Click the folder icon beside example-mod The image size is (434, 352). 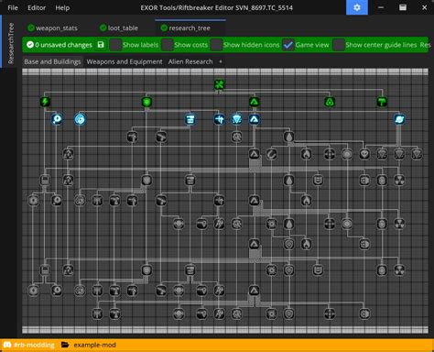(65, 345)
